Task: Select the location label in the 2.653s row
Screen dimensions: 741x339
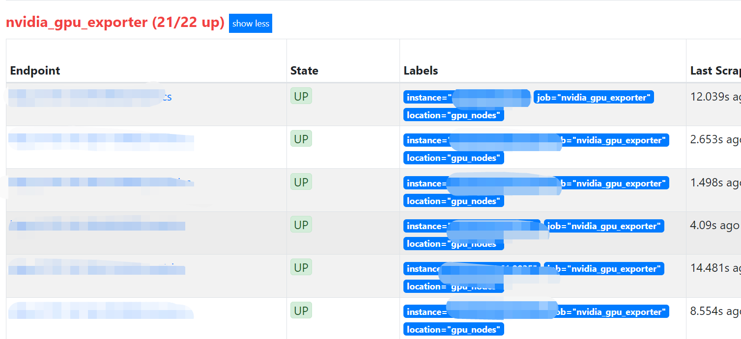Action: pos(454,158)
